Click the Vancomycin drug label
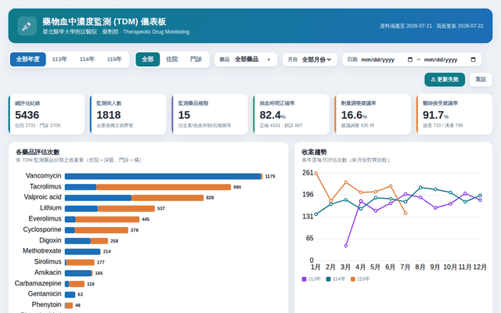501x313 pixels. (x=44, y=175)
